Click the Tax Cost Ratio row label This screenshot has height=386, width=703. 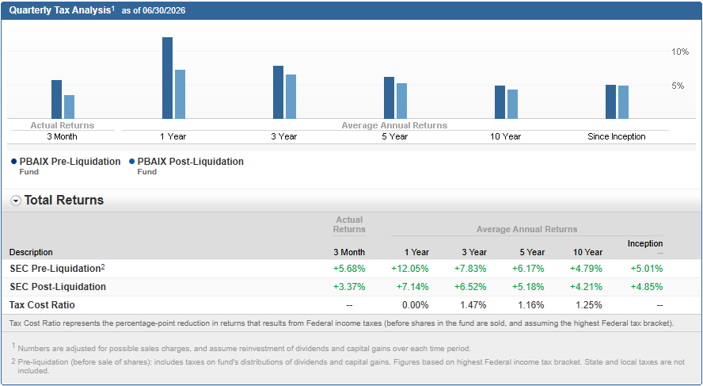(42, 305)
